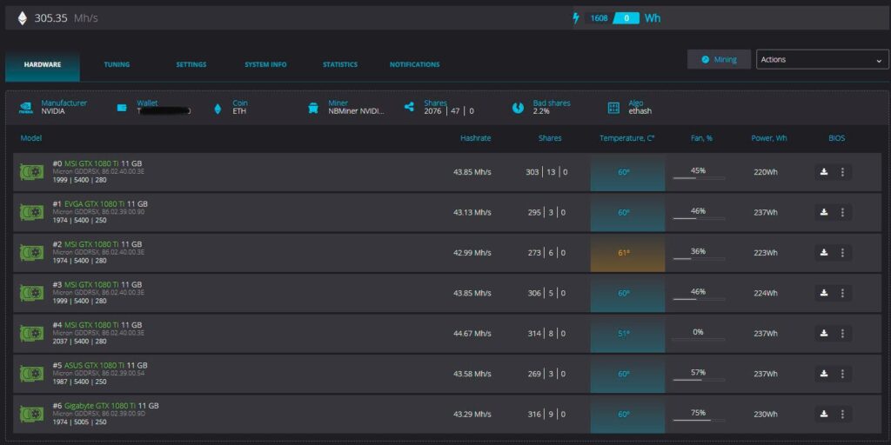Open more options menu for GPU #6 Gigabyte
The width and height of the screenshot is (891, 445).
842,414
